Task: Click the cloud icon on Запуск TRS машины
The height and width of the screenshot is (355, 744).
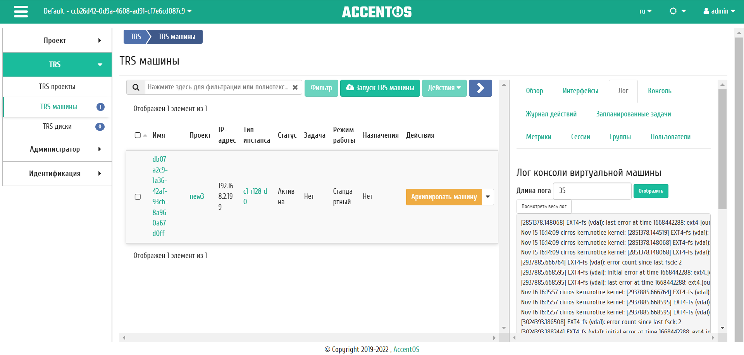Action: (x=350, y=87)
